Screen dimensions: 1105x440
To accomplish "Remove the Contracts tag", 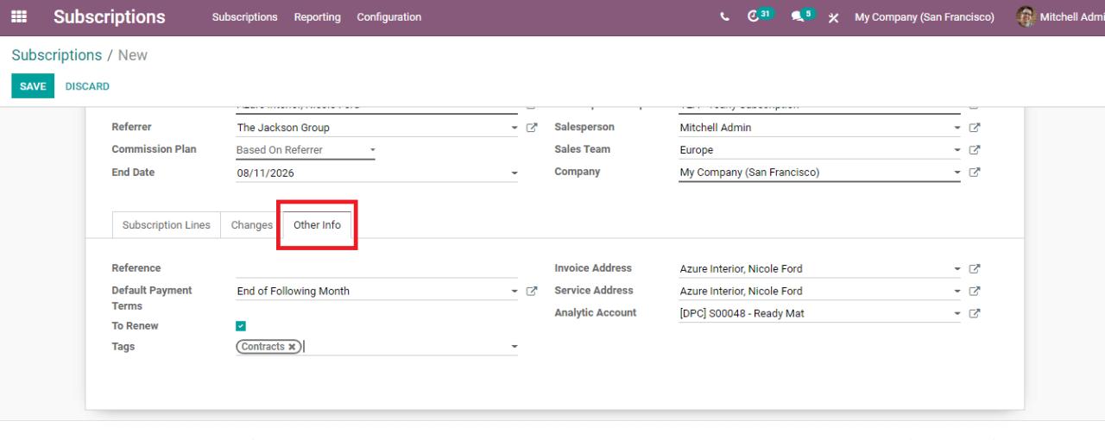I will [293, 347].
